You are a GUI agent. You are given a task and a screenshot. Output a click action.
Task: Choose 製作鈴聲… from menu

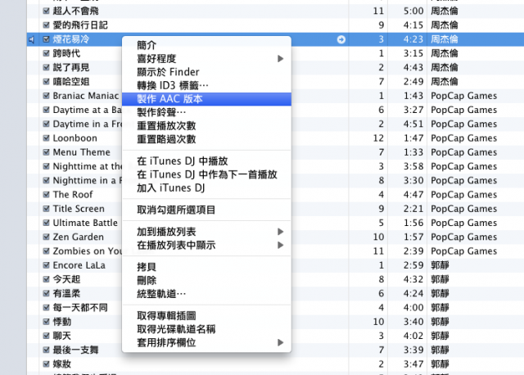[206, 112]
